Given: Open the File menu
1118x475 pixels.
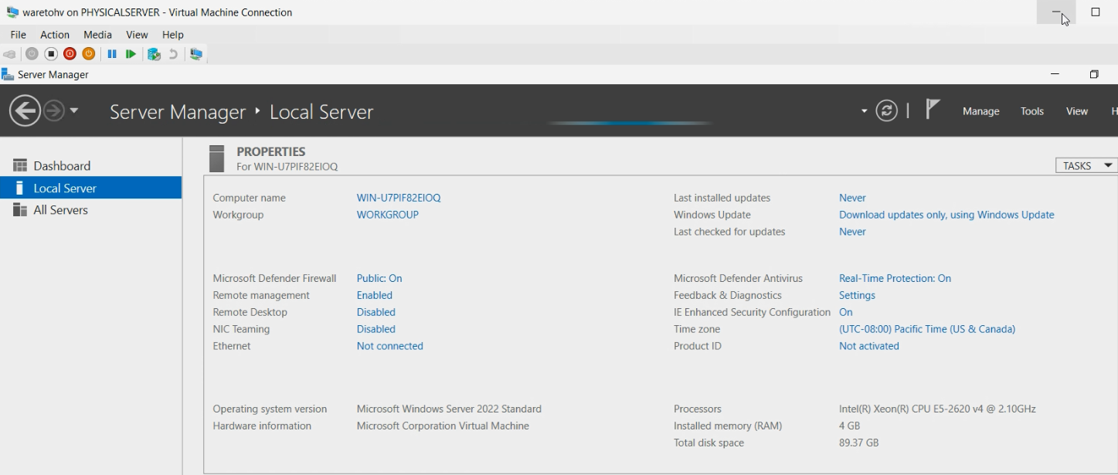Looking at the screenshot, I should 19,35.
